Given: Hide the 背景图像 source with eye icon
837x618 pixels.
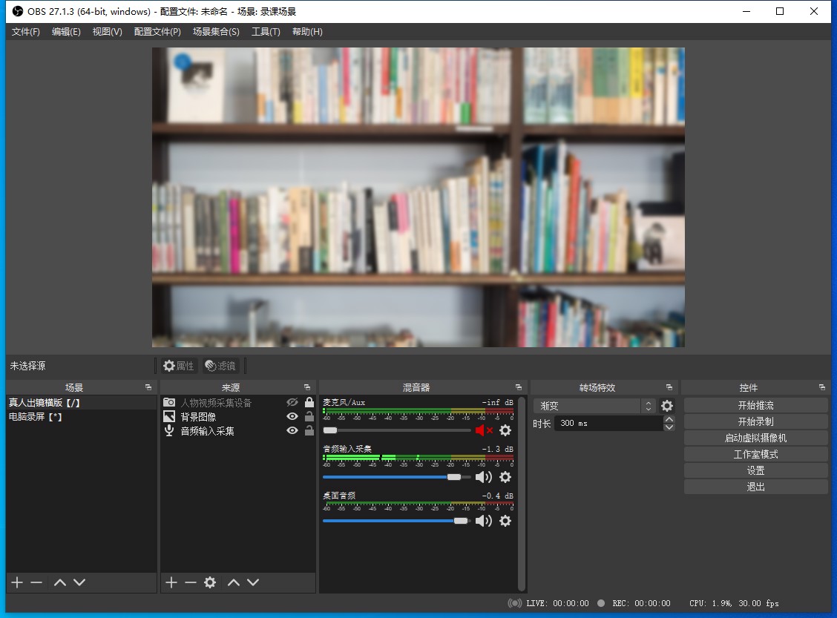Looking at the screenshot, I should pyautogui.click(x=292, y=417).
